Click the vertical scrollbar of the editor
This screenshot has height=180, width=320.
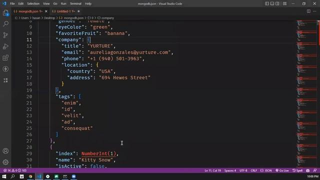318,93
